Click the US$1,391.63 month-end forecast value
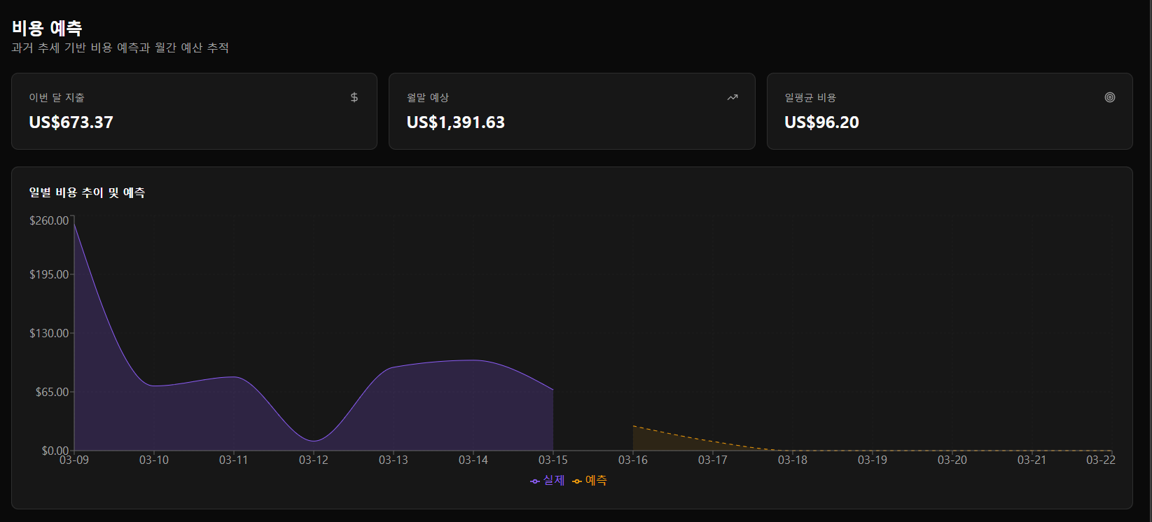Image resolution: width=1152 pixels, height=522 pixels. coord(455,122)
